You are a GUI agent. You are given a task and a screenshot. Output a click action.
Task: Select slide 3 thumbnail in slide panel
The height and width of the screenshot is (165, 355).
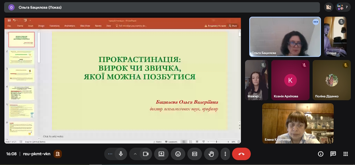coord(22,75)
